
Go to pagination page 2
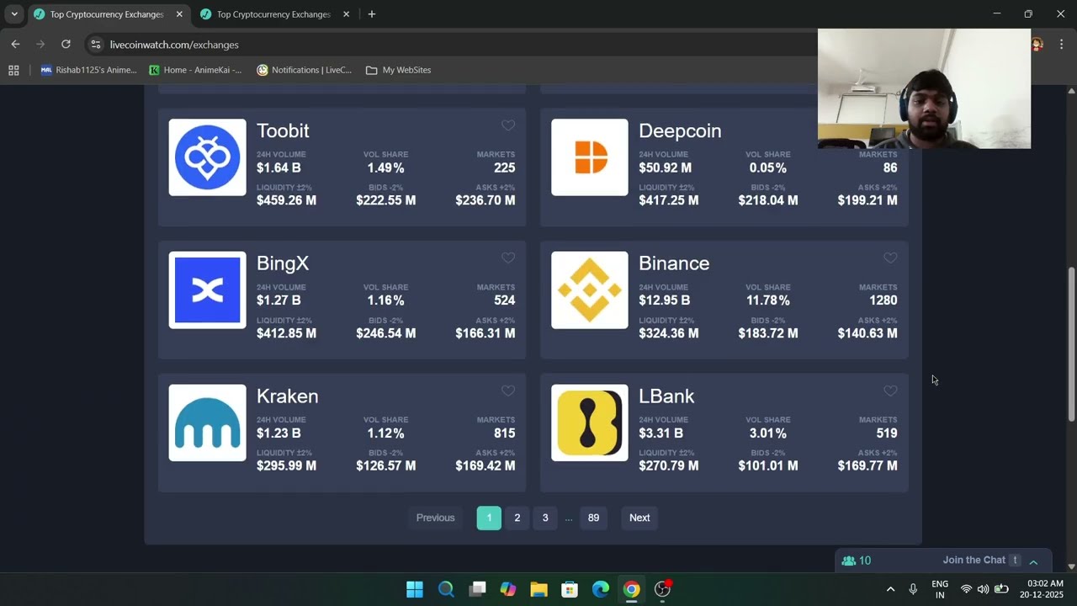pyautogui.click(x=517, y=518)
